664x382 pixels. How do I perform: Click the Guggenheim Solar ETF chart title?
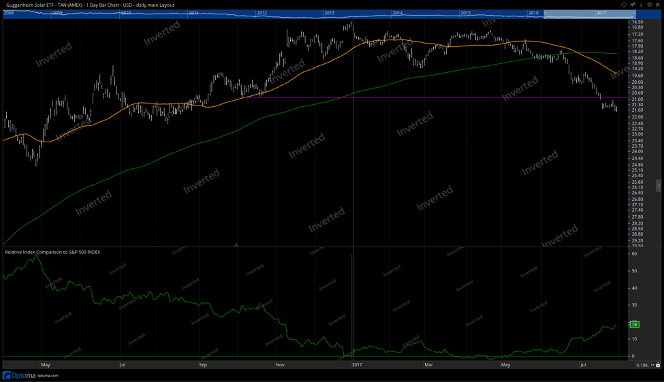click(90, 5)
